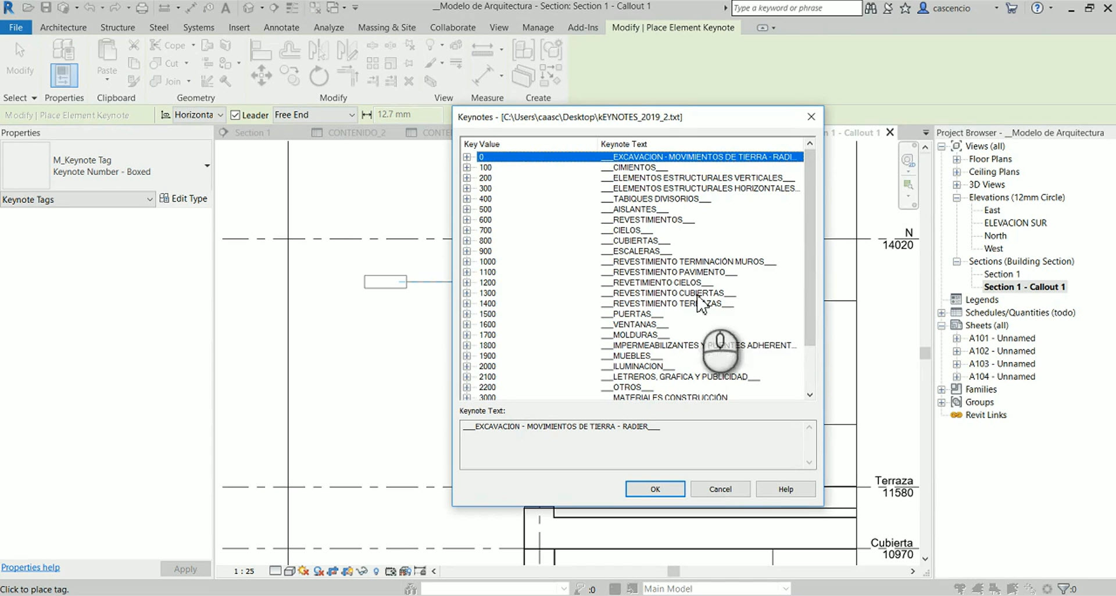The height and width of the screenshot is (596, 1116).
Task: Collapse the Elevations (12mm Circle) tree branch
Action: (x=957, y=197)
